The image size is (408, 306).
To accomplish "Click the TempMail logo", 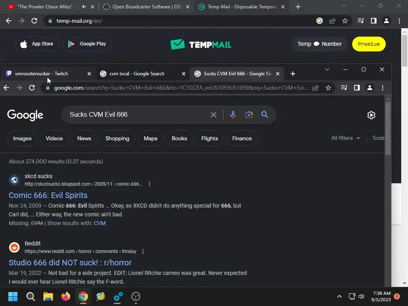I will [201, 44].
